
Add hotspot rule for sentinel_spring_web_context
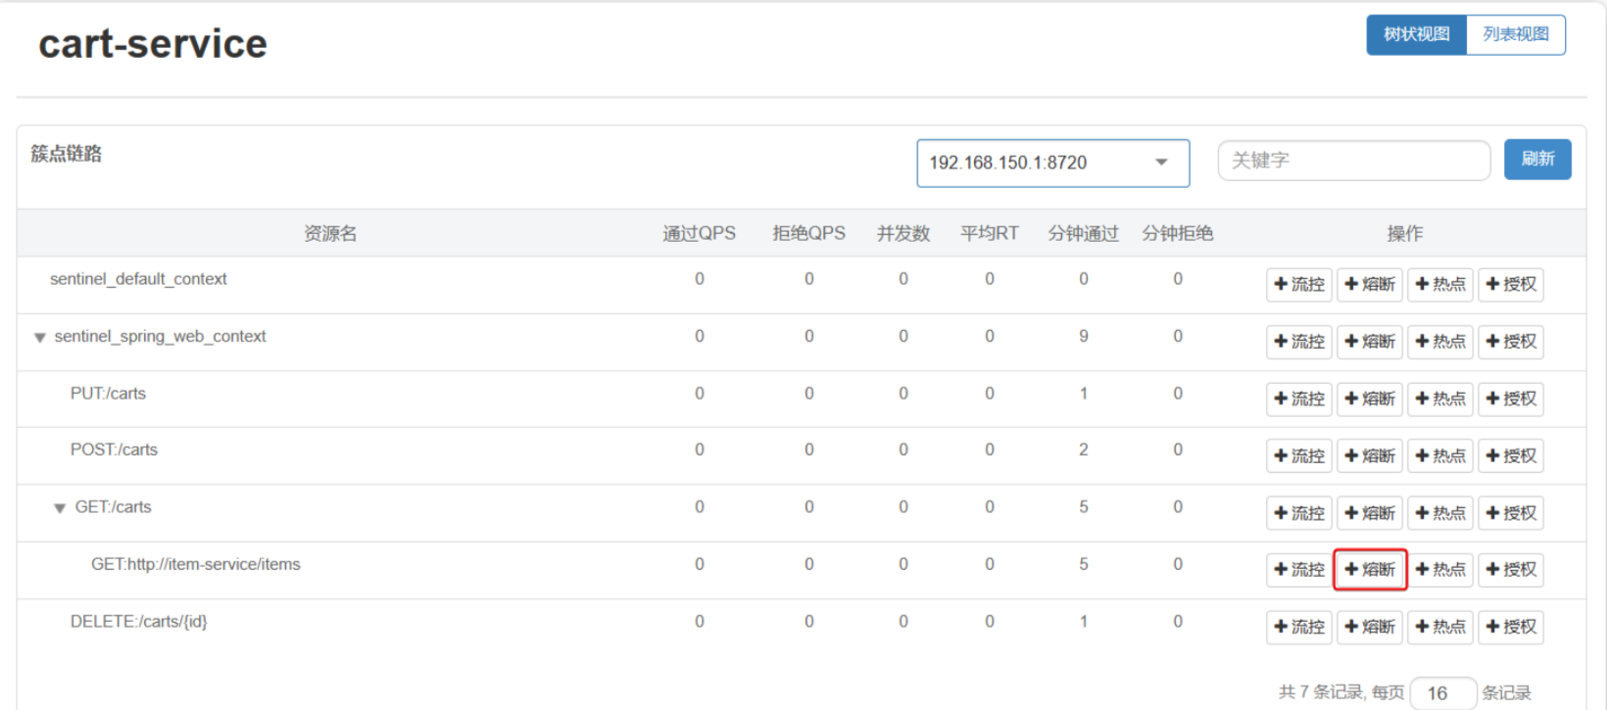pos(1440,342)
